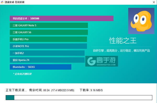Close the 逍遥安卓 installer window
Screen dimensions: 157x103
click(154, 2)
